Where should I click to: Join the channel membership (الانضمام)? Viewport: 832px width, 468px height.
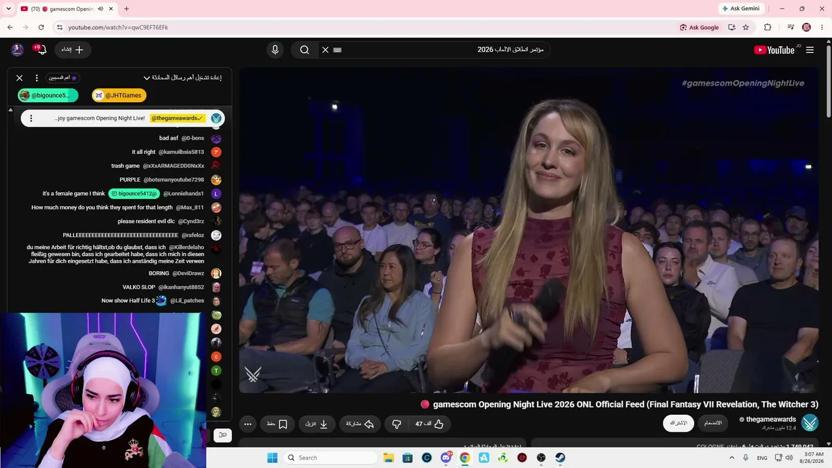point(713,423)
